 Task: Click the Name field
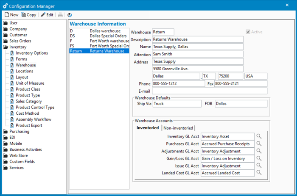198,47
